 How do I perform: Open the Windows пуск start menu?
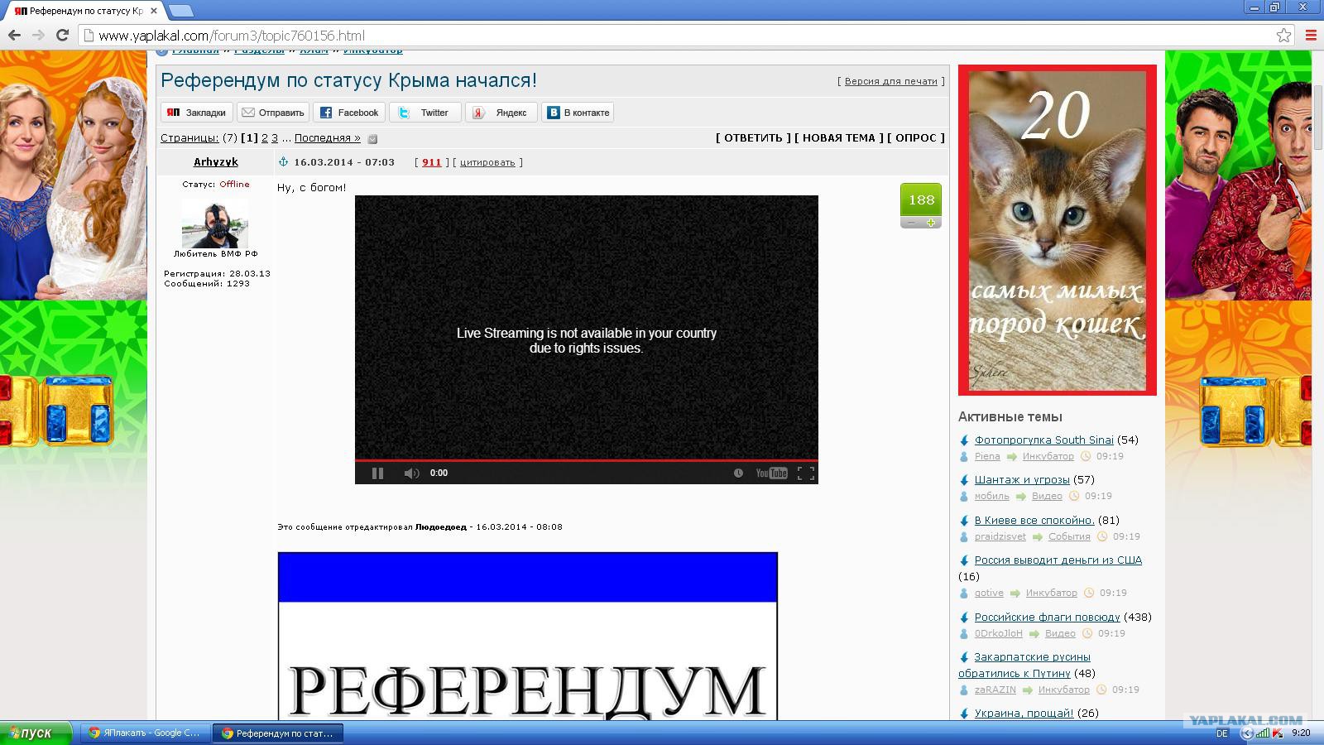click(36, 733)
